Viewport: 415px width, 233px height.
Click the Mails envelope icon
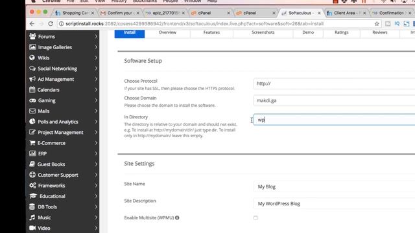pyautogui.click(x=32, y=111)
